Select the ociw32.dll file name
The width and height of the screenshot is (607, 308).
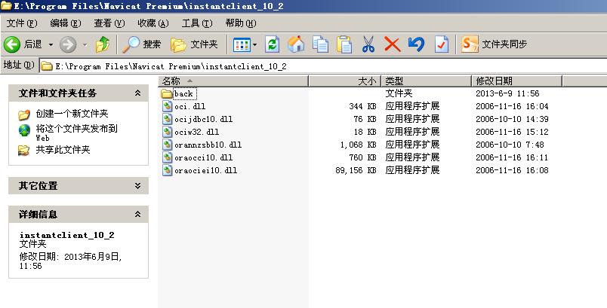click(x=196, y=132)
